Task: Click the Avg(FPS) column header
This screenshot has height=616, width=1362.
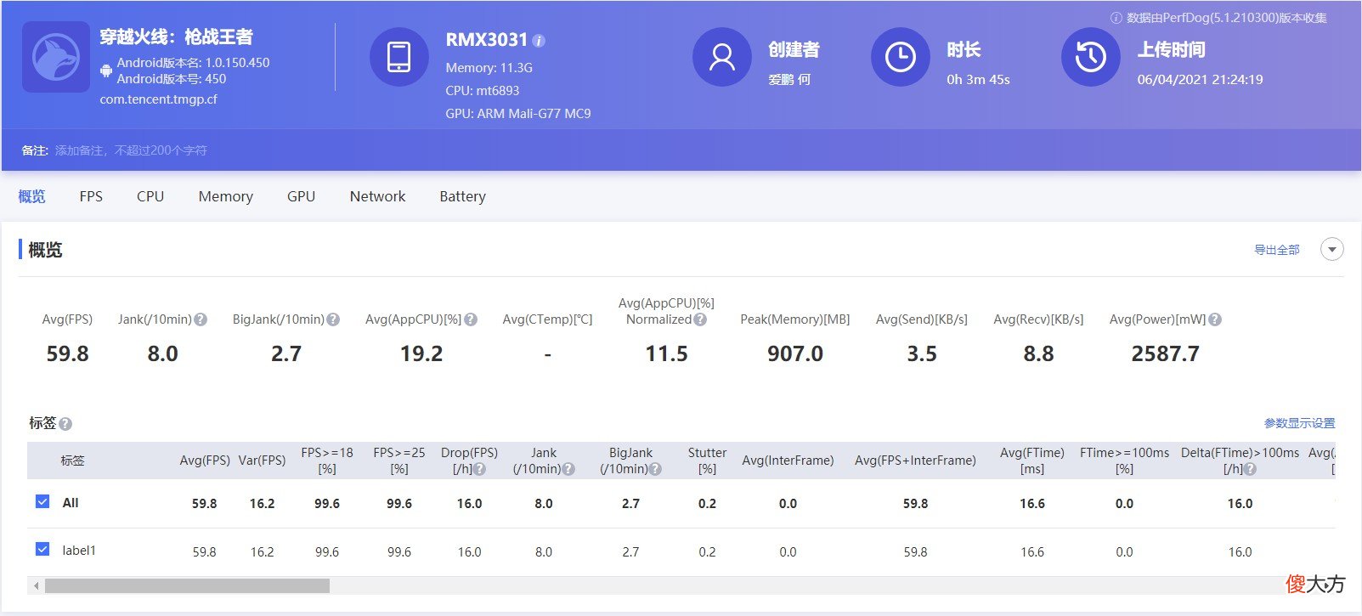Action: click(x=205, y=461)
